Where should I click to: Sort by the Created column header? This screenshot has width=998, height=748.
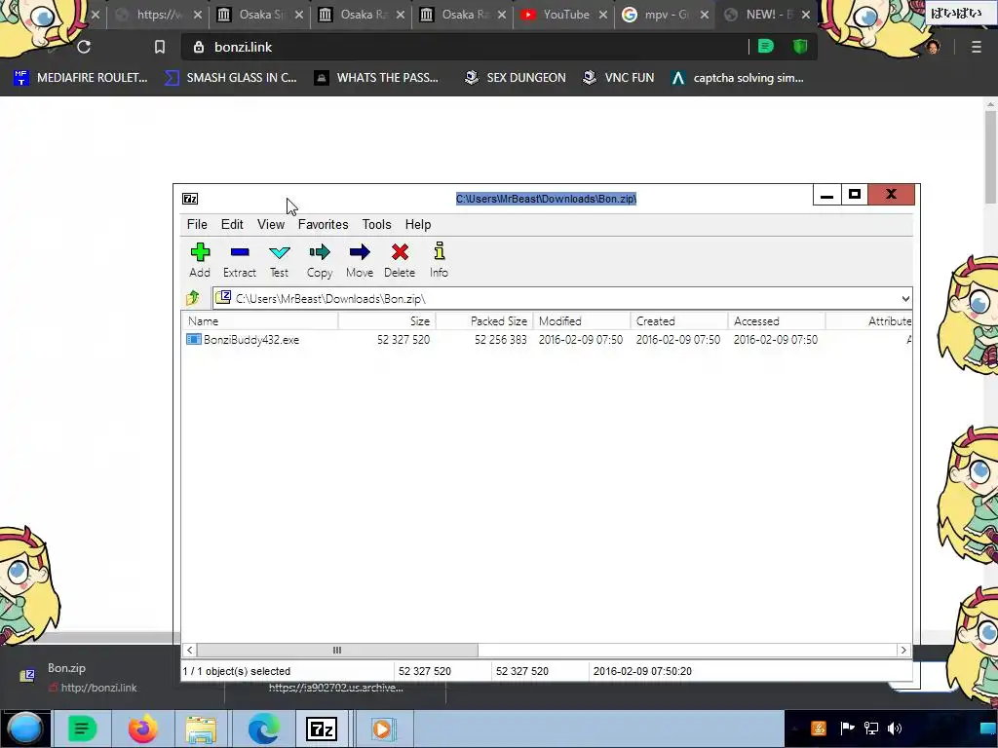679,321
